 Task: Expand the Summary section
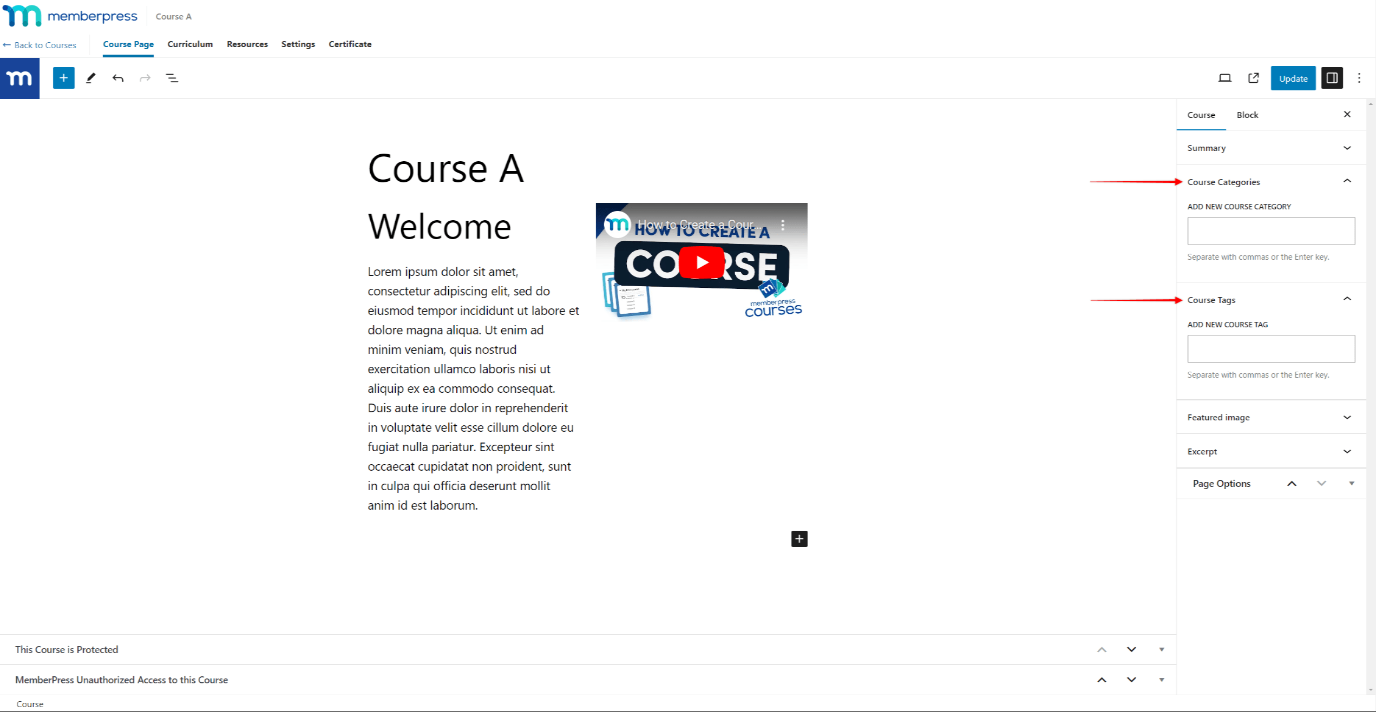[x=1348, y=148]
